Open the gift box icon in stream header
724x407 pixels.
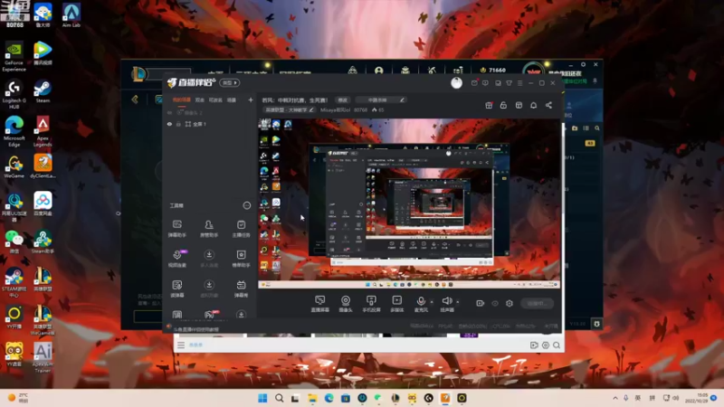click(x=489, y=105)
